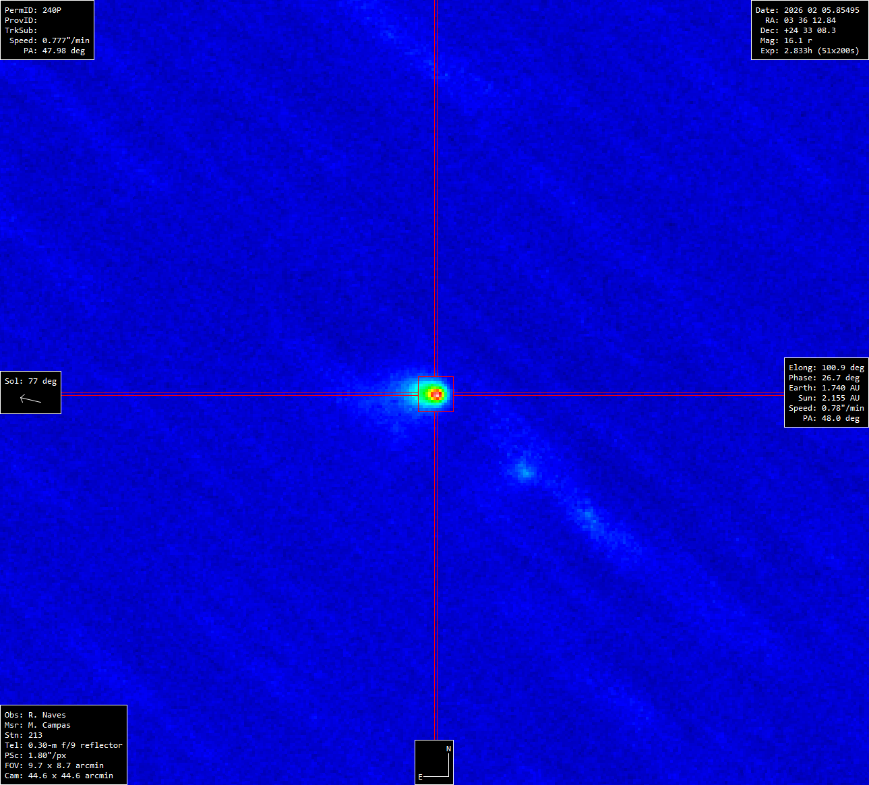Select the Mag 16.1 r reading
This screenshot has width=869, height=785.
pos(798,40)
